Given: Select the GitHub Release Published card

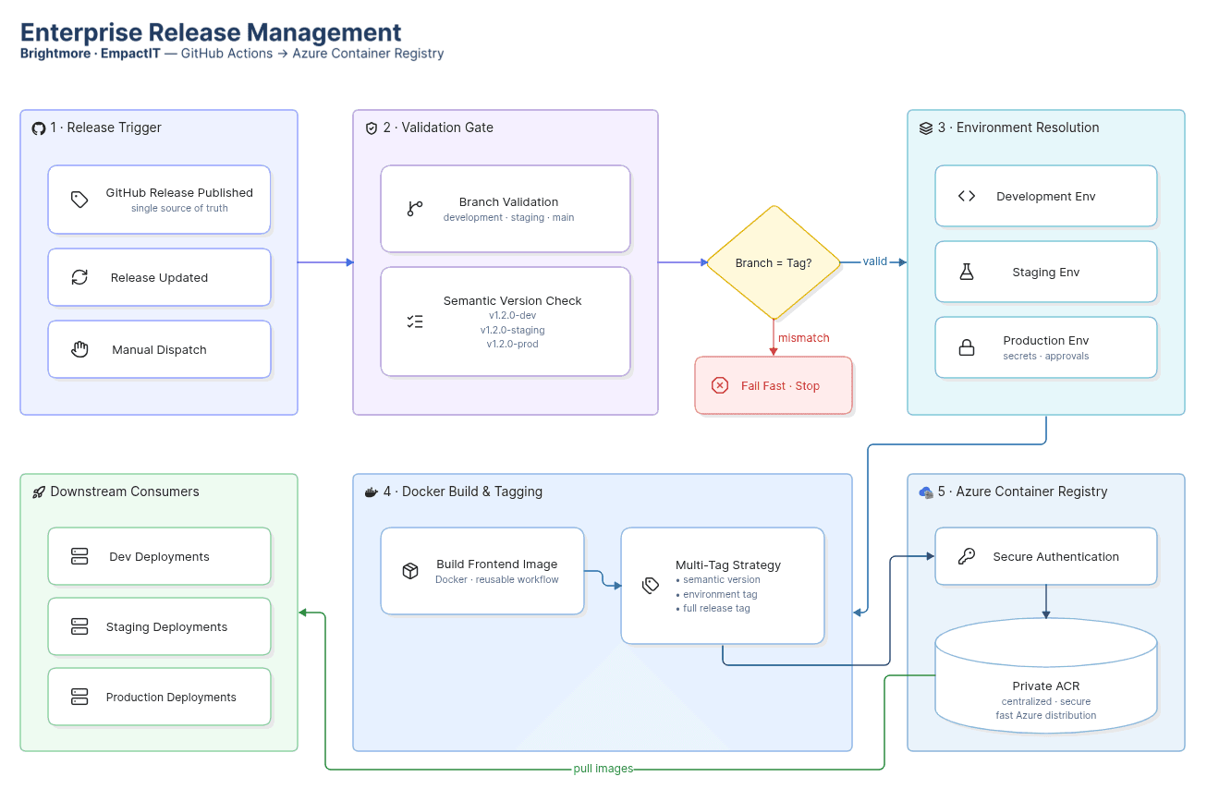Looking at the screenshot, I should tap(159, 200).
